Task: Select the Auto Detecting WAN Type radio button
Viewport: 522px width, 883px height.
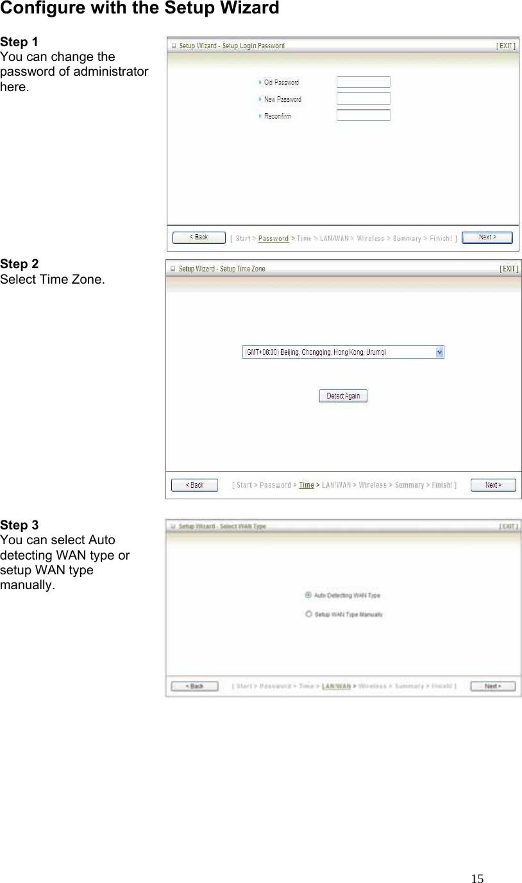Action: click(x=308, y=596)
